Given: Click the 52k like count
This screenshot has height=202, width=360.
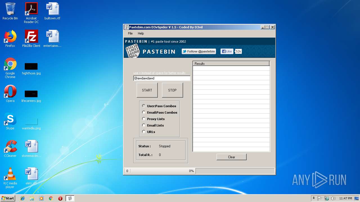Looking at the screenshot, I should coord(238,51).
